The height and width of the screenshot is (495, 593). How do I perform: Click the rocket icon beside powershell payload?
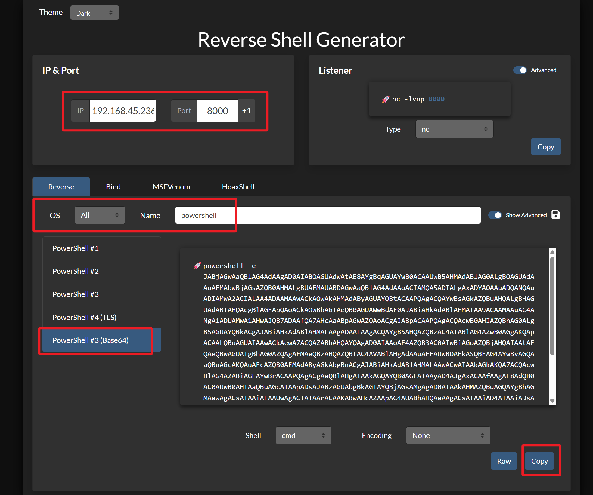pos(197,266)
